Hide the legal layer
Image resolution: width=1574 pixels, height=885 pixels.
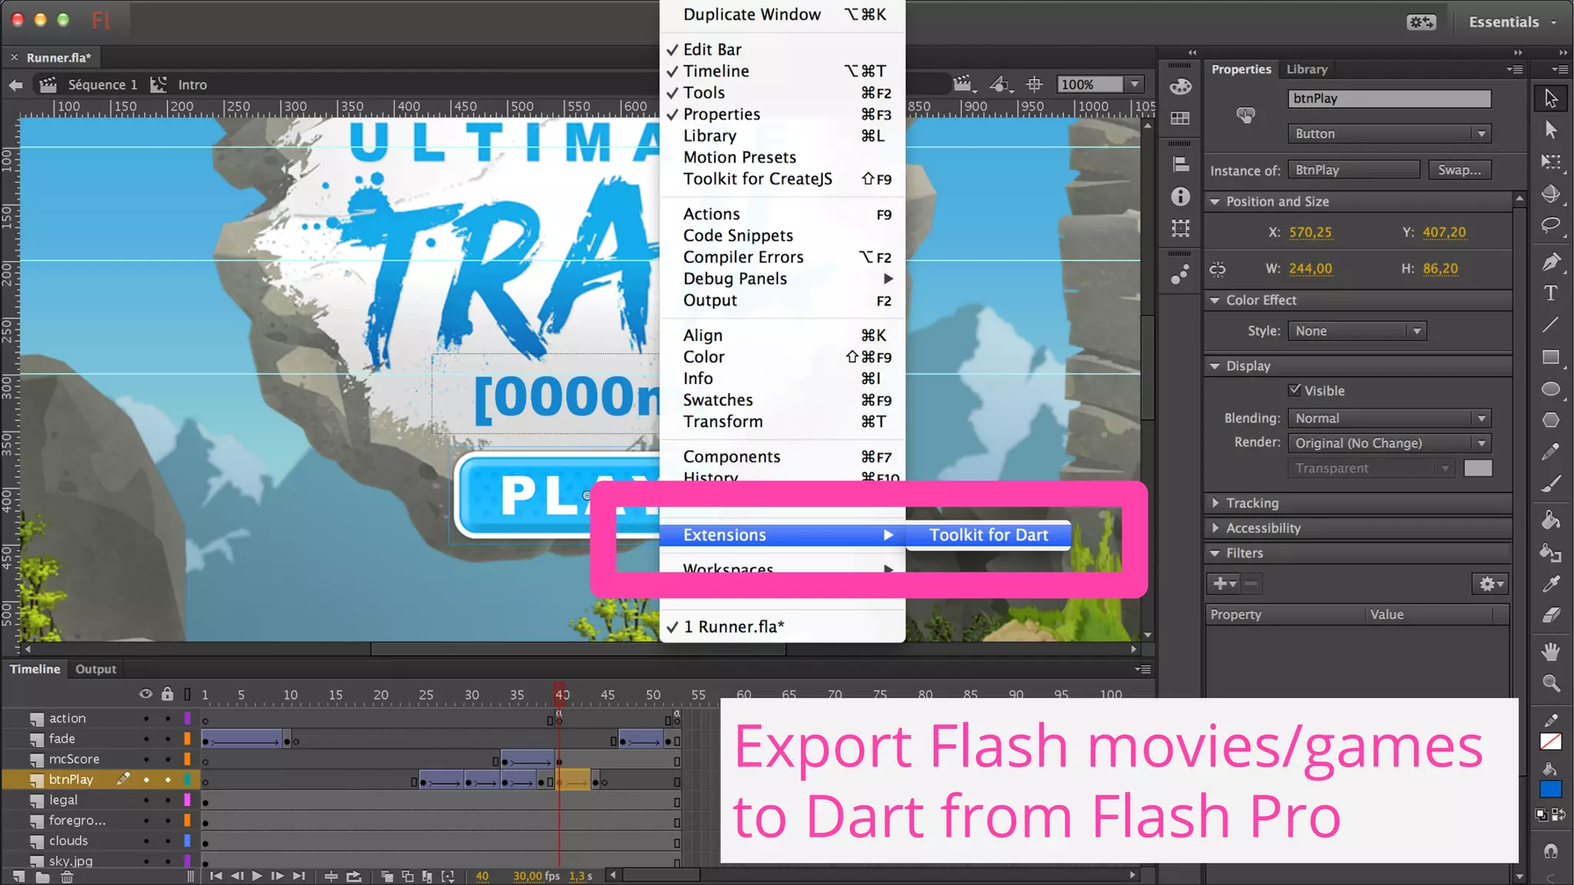pos(146,800)
